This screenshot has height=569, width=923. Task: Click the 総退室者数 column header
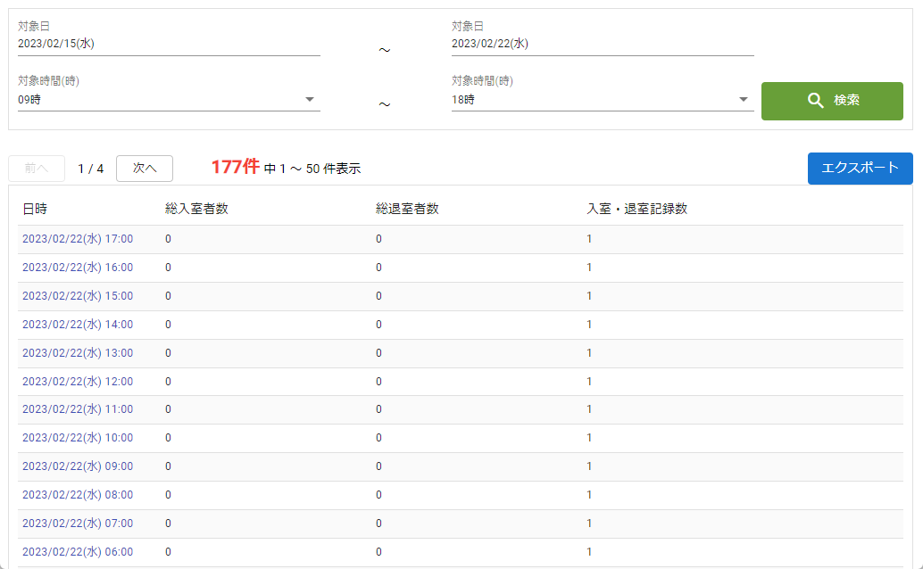(x=407, y=210)
